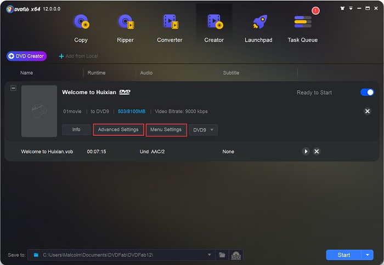Click the DVDFab logo icon

point(10,9)
